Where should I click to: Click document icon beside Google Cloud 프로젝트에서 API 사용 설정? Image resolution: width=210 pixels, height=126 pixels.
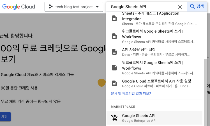tap(114, 83)
